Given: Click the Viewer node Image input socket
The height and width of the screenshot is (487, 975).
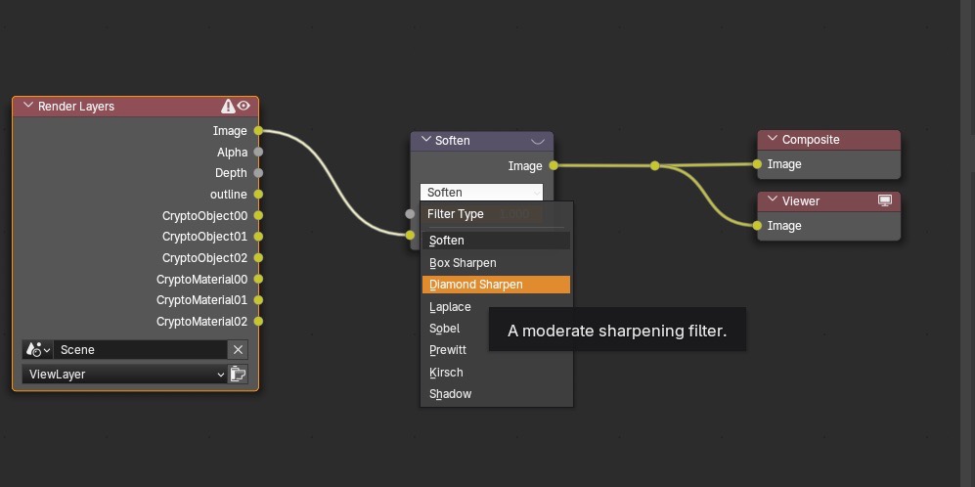Looking at the screenshot, I should 757,226.
